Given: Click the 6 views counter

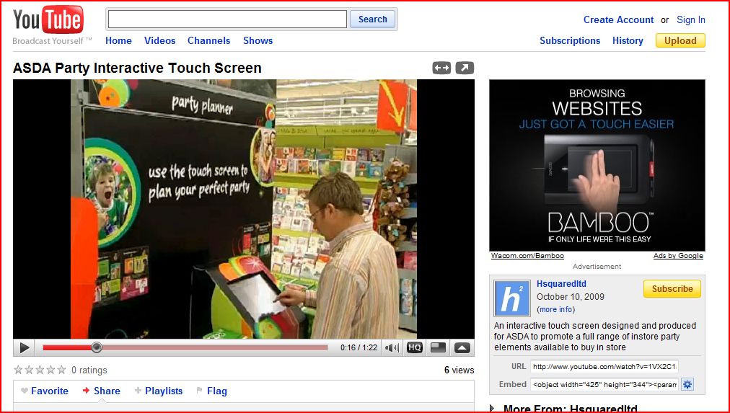Looking at the screenshot, I should (x=459, y=370).
